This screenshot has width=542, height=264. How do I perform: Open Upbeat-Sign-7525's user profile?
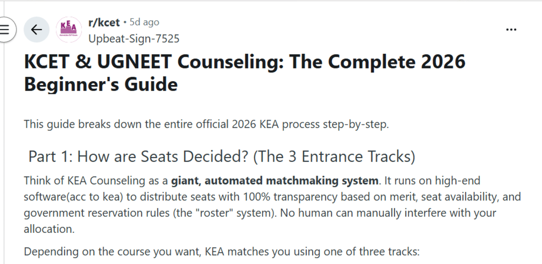tap(134, 39)
